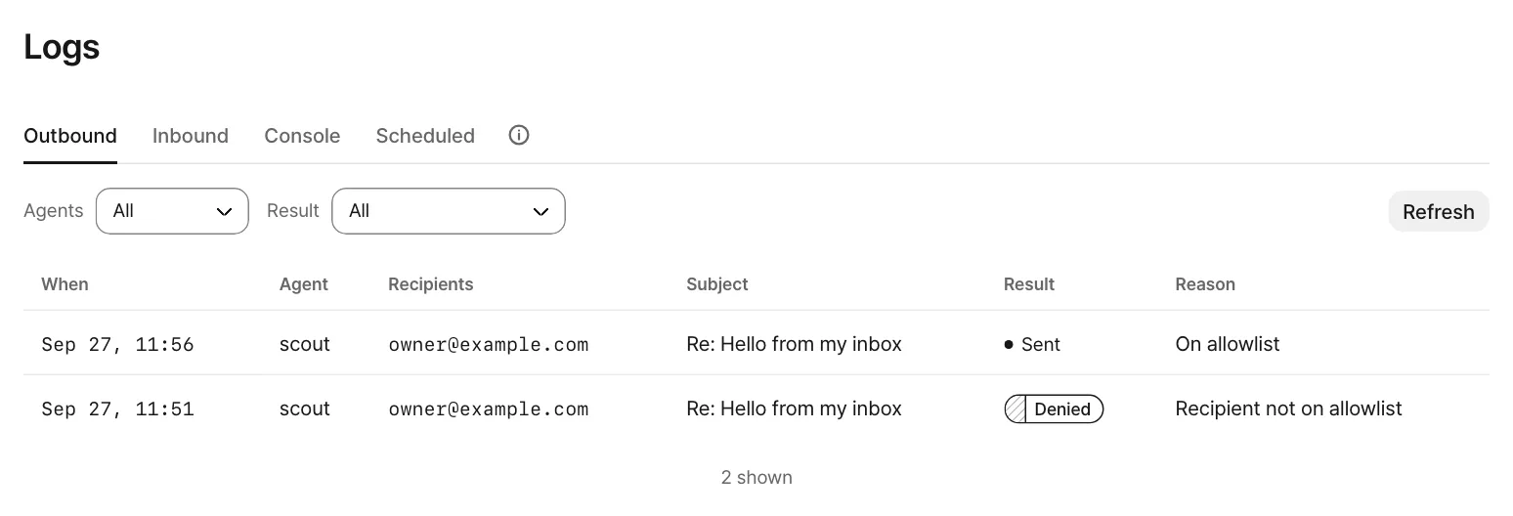The height and width of the screenshot is (516, 1513).
Task: Click the Denied badge in the 11:51 row
Action: pos(1054,408)
